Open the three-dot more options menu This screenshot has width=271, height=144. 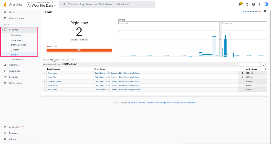[260, 4]
